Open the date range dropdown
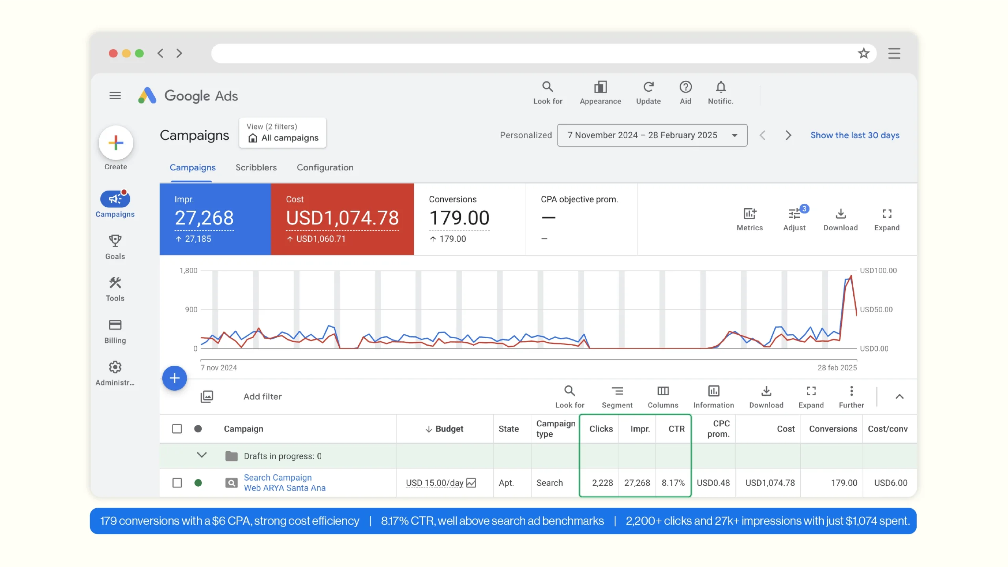 [652, 135]
